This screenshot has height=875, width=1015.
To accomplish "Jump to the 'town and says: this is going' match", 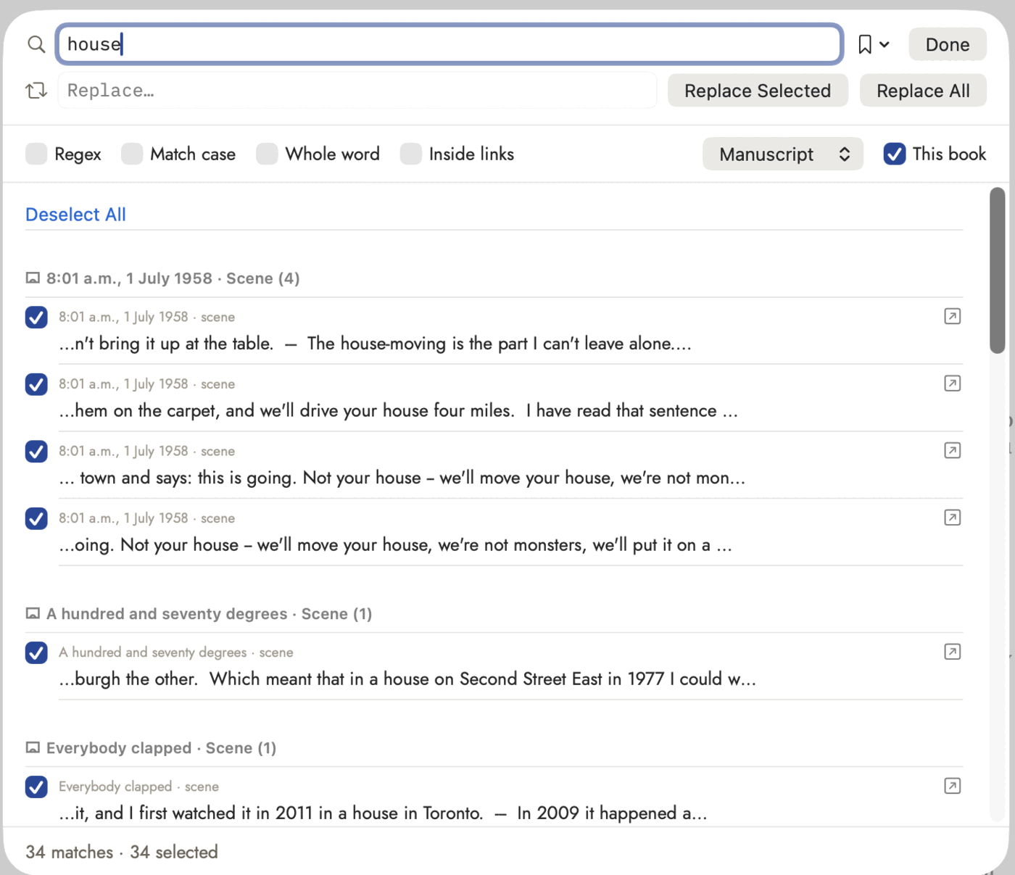I will pyautogui.click(x=953, y=450).
